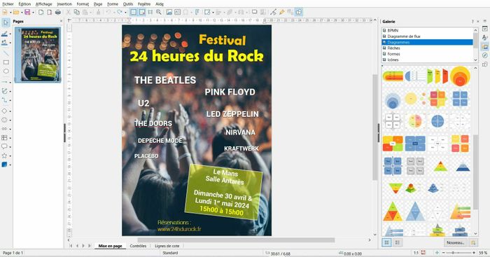Select the Callout shapes tool

(x=4, y=146)
